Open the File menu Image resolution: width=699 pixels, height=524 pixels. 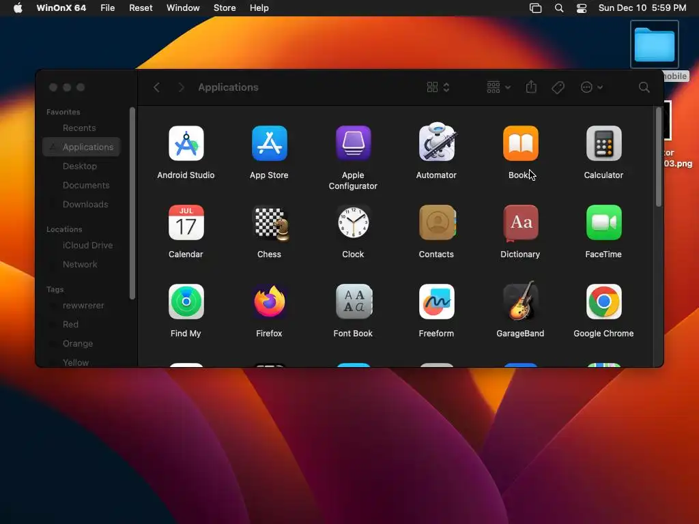point(107,8)
